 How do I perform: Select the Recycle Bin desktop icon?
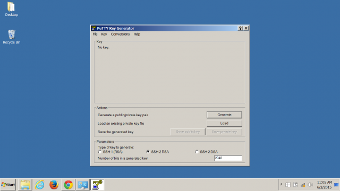coord(12,37)
